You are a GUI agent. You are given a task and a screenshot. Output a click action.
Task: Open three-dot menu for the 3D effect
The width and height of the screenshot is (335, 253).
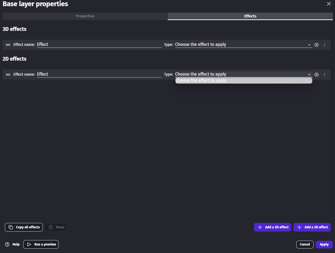(325, 45)
